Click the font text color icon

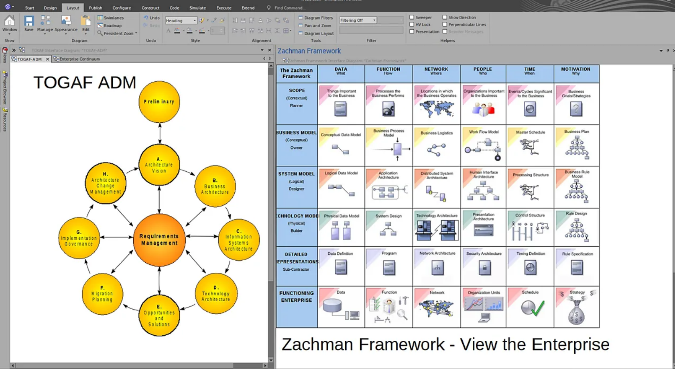177,30
